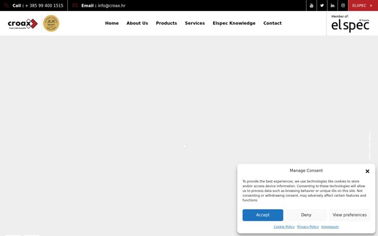Open the Elspec Knowledge menu
The width and height of the screenshot is (378, 236).
pos(234,24)
